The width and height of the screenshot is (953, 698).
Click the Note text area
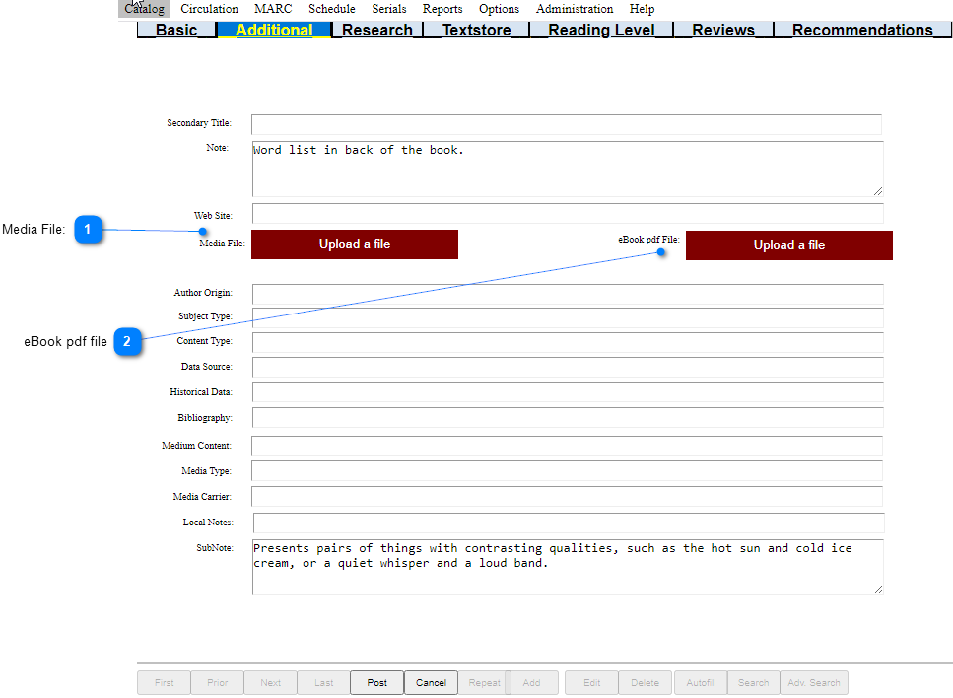567,169
